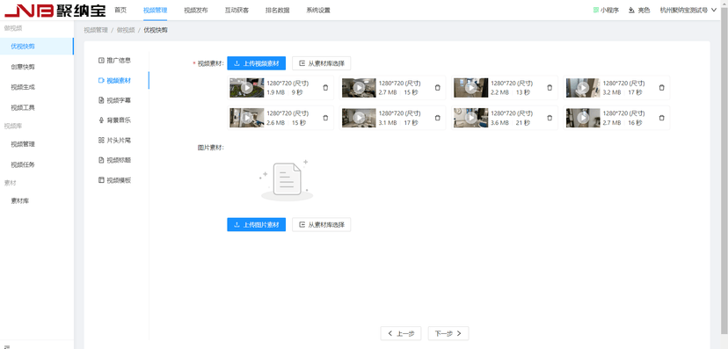Screen dimensions: 728x349
Task: Delete the 3.2 MB 17秒 video clip
Action: pyautogui.click(x=661, y=88)
